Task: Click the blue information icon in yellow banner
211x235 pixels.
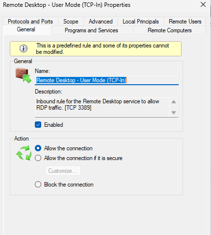Action: [x=24, y=48]
